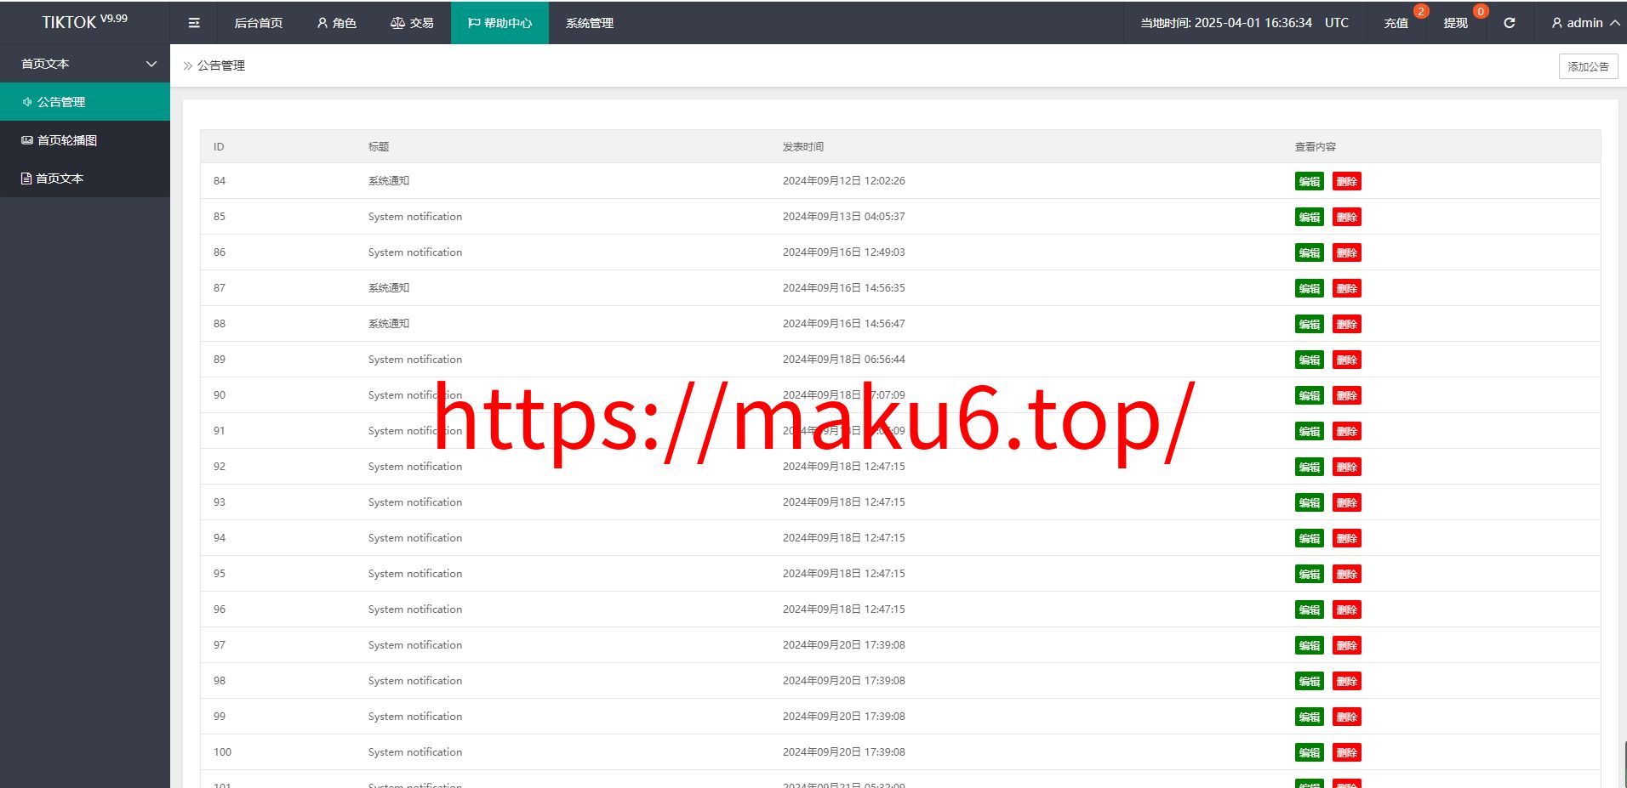Click the local time display in header
This screenshot has height=788, width=1627.
point(1244,23)
